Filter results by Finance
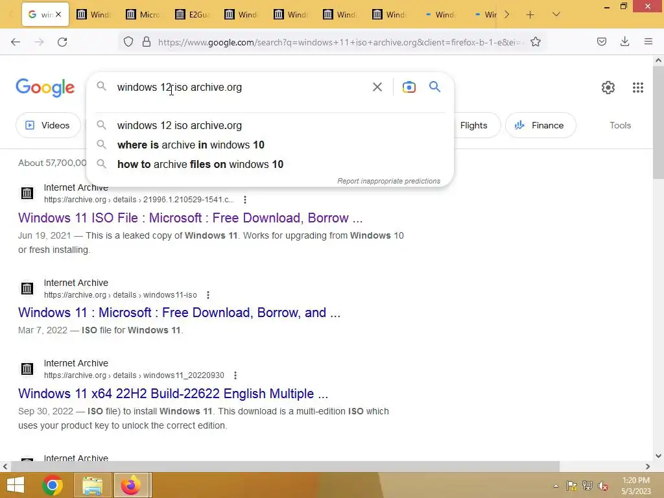 click(x=540, y=125)
